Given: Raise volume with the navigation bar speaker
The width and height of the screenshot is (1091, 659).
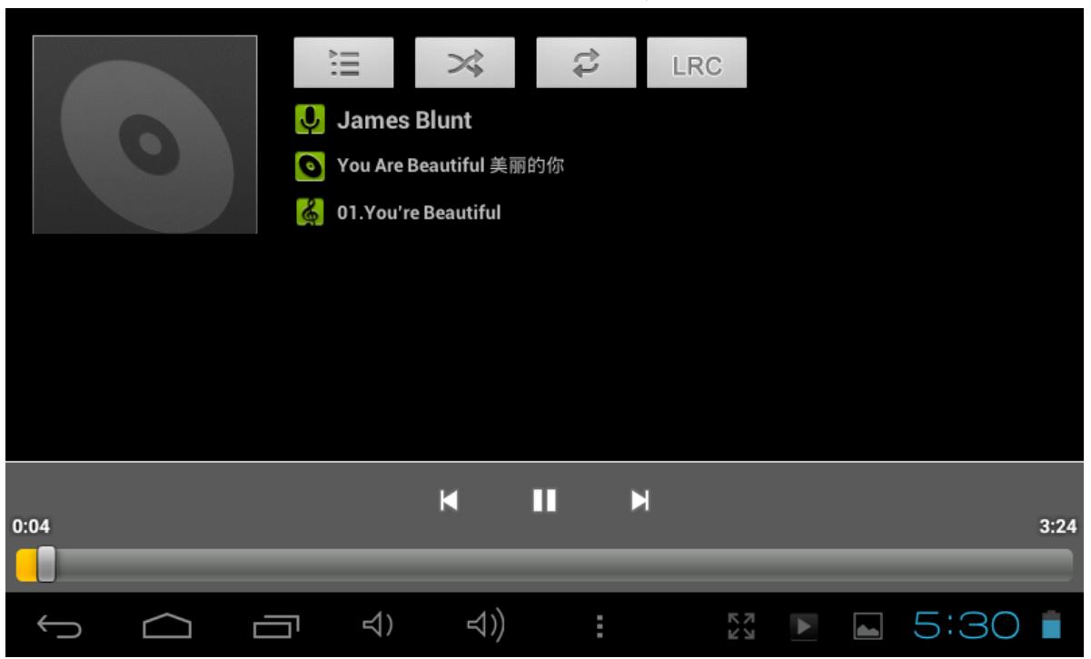Looking at the screenshot, I should (486, 625).
